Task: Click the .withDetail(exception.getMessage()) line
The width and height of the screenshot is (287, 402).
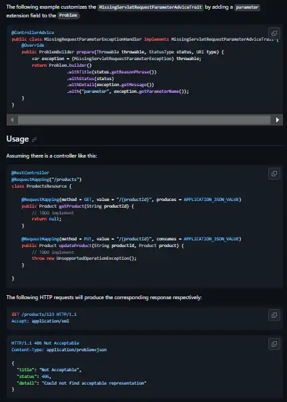Action: [110, 85]
